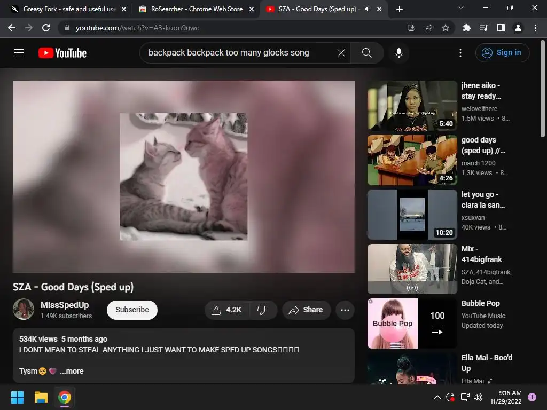Screen dimensions: 547x410
Task: Bookmark this page with star icon
Action: 446,28
